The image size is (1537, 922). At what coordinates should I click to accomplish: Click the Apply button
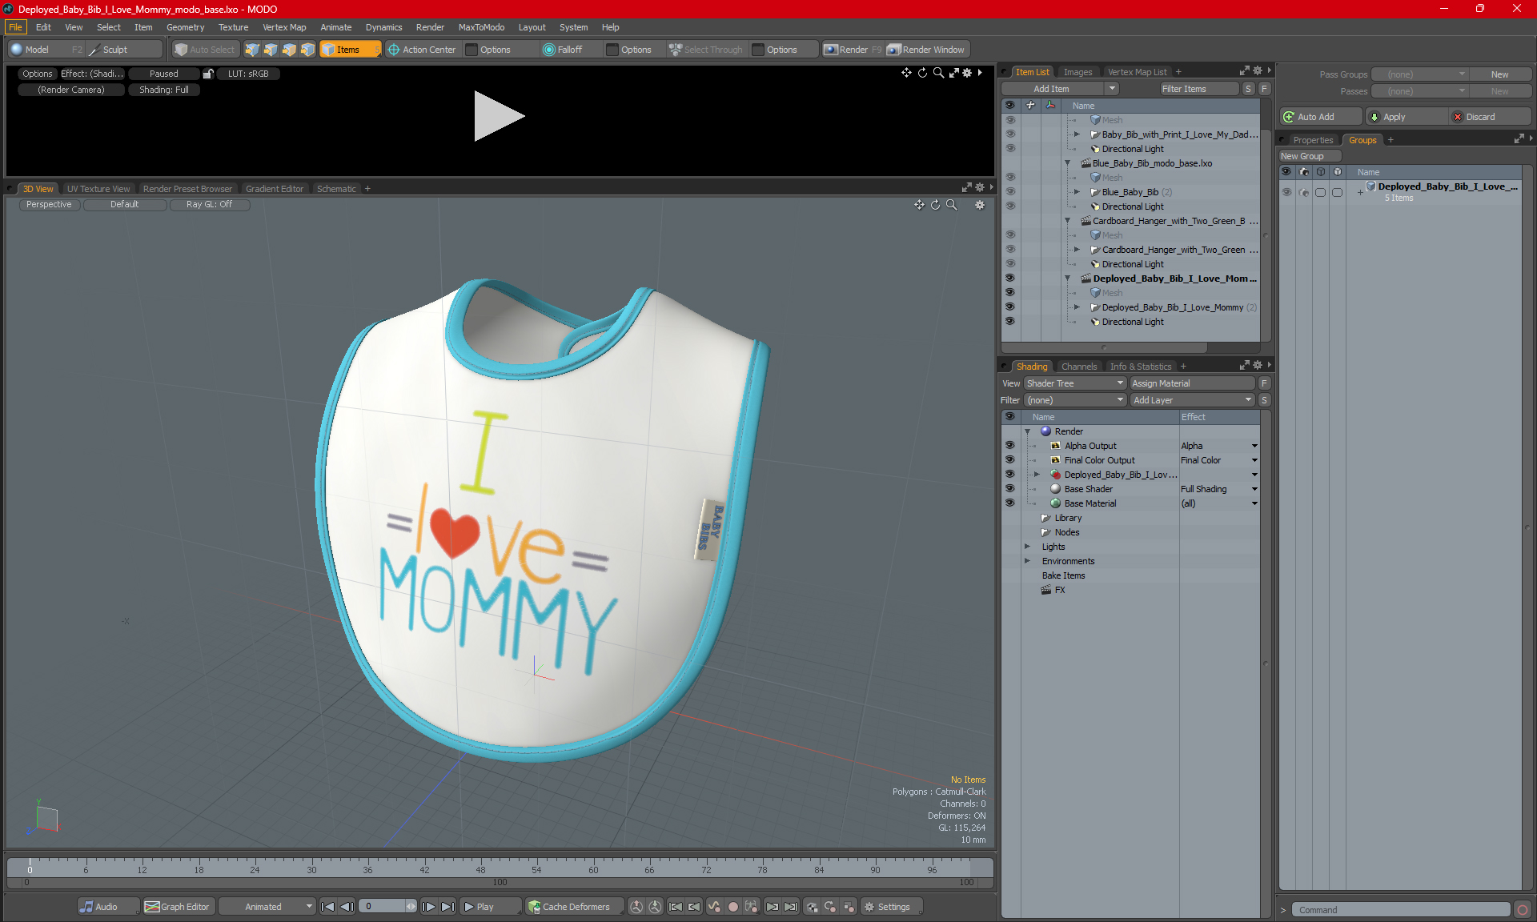pyautogui.click(x=1405, y=117)
